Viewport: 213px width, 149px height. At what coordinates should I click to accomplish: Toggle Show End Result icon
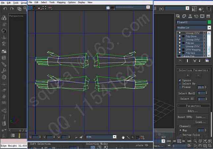[x=187, y=61]
